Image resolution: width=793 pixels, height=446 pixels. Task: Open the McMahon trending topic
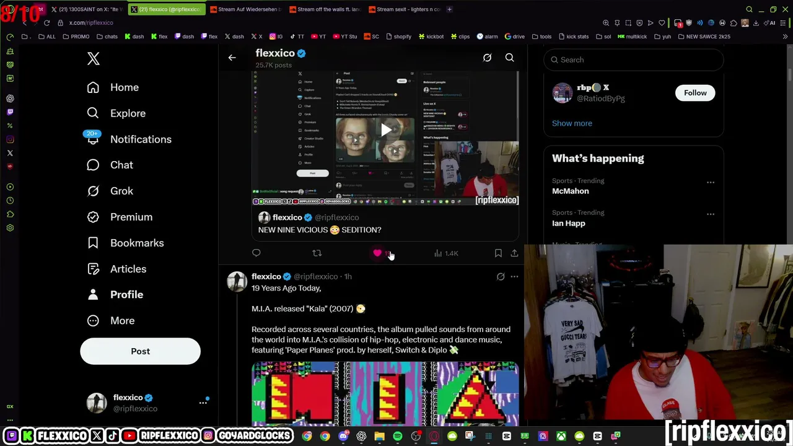571,191
